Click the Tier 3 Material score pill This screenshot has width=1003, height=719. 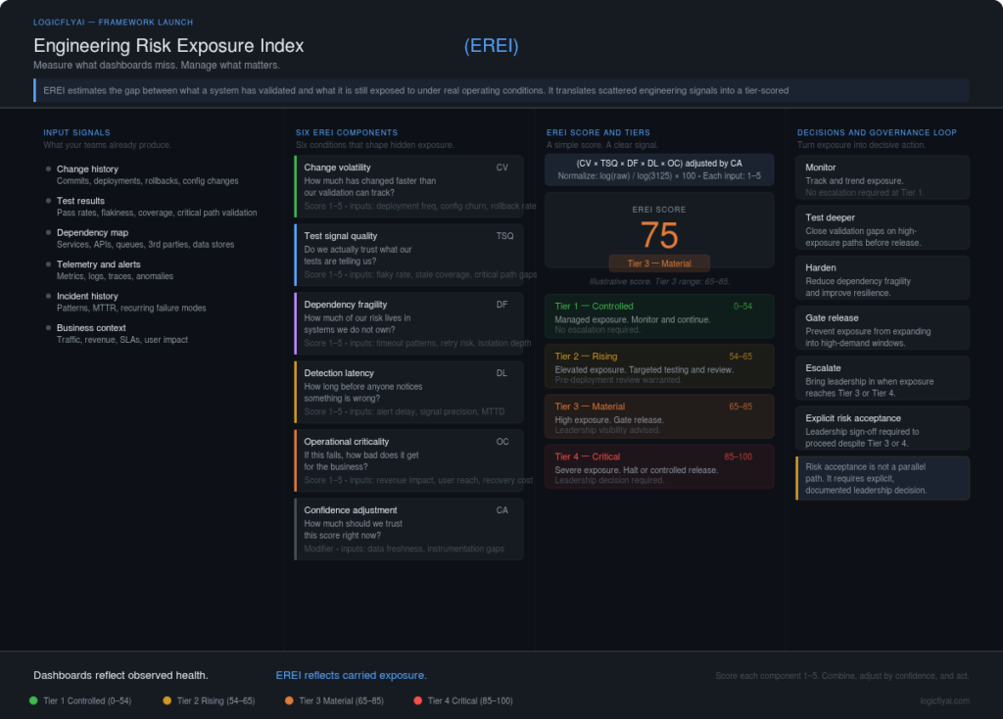658,264
